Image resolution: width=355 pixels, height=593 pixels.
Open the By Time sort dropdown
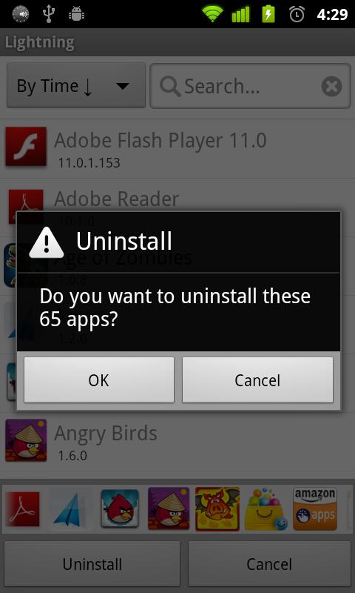(x=76, y=85)
